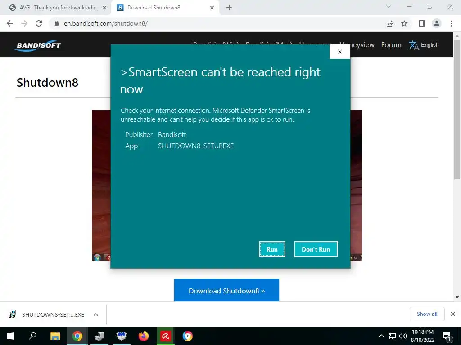Open the notification center
This screenshot has height=345, width=461.
(447, 336)
